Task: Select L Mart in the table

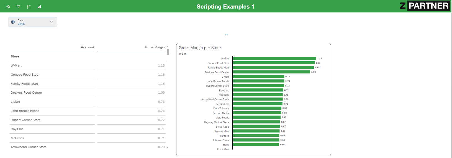Action: click(88, 102)
